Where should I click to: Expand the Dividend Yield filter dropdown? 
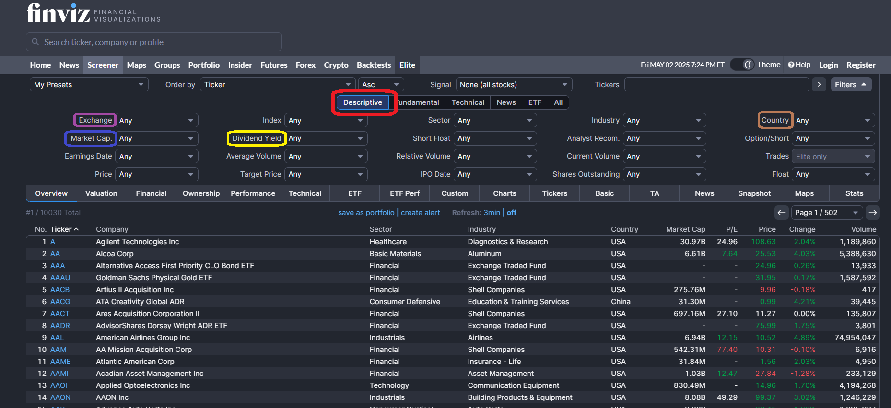(327, 138)
